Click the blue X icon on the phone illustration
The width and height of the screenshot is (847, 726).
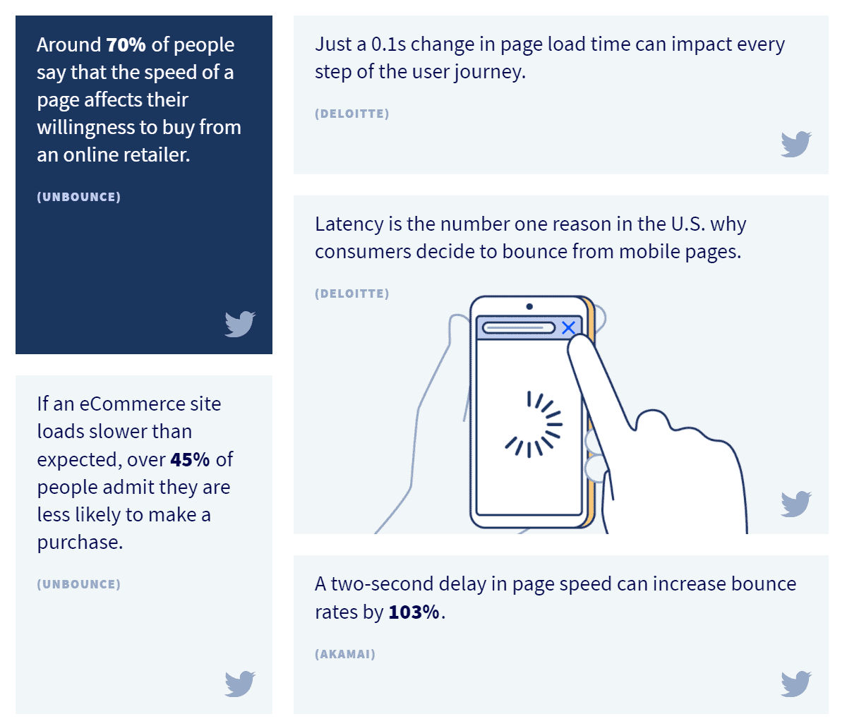pos(568,327)
